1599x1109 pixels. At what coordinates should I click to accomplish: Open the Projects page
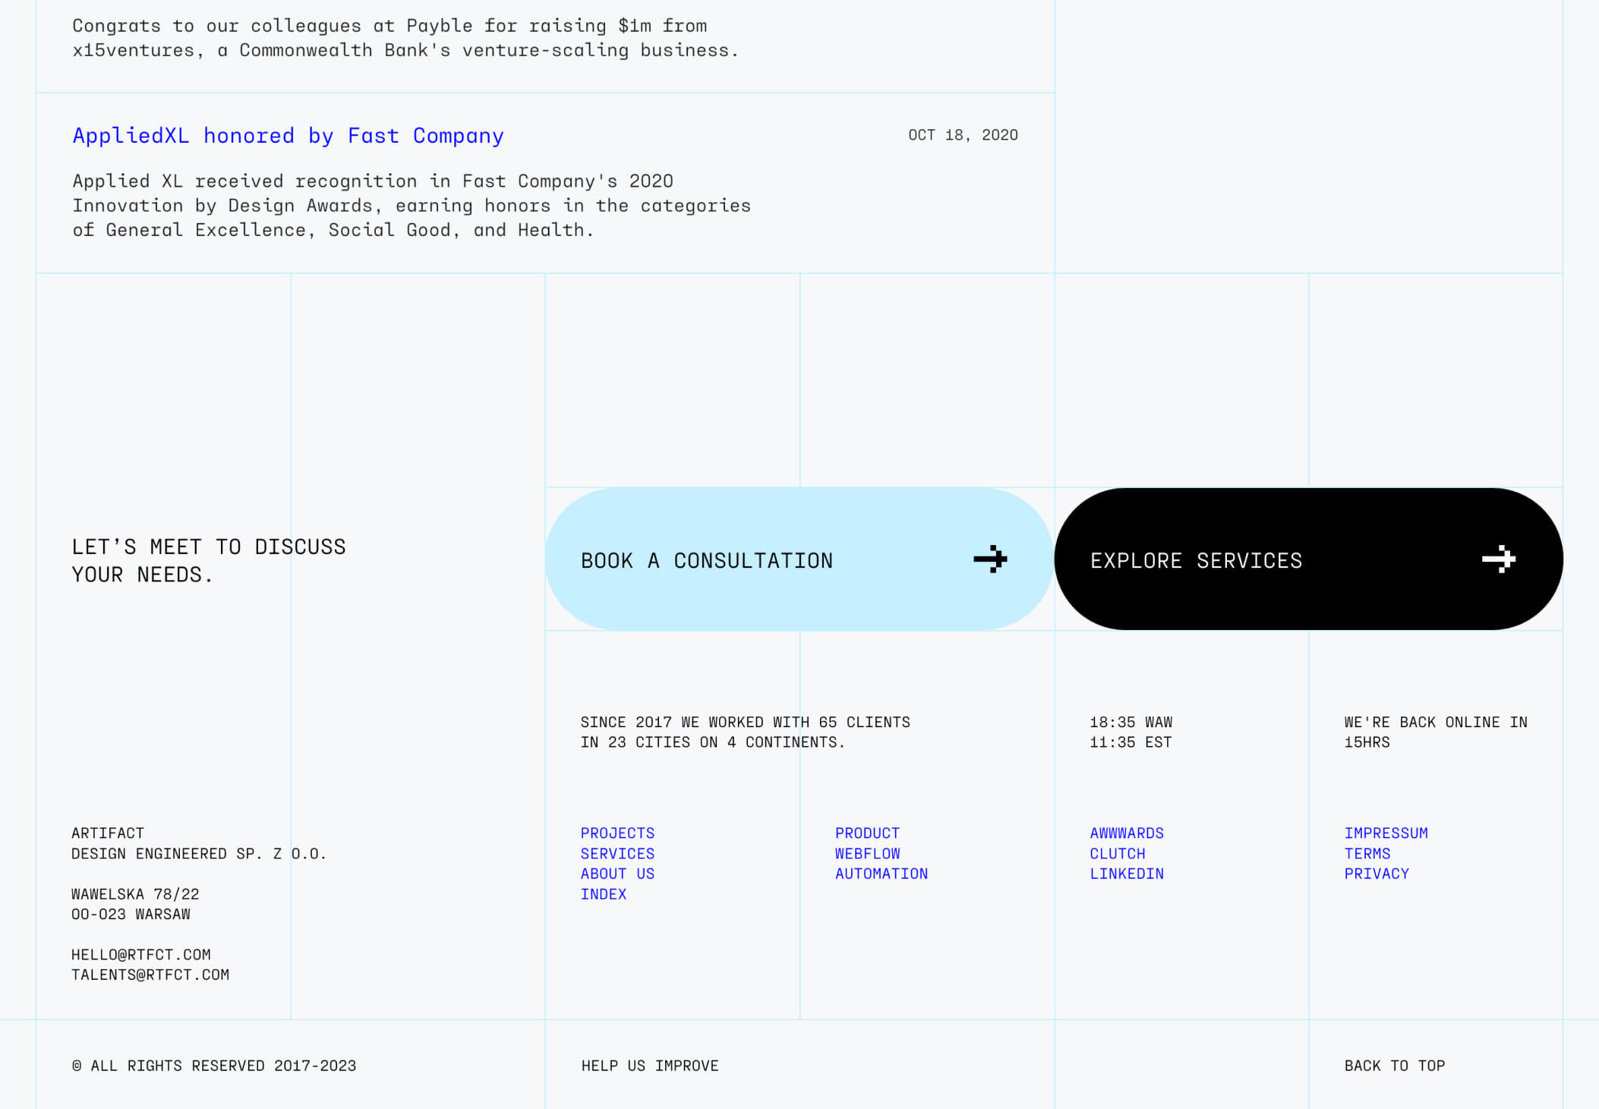(x=617, y=833)
